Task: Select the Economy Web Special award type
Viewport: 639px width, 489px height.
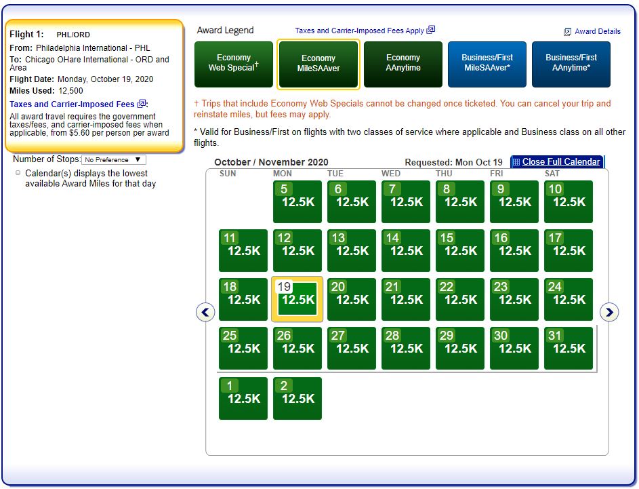Action: [x=234, y=64]
